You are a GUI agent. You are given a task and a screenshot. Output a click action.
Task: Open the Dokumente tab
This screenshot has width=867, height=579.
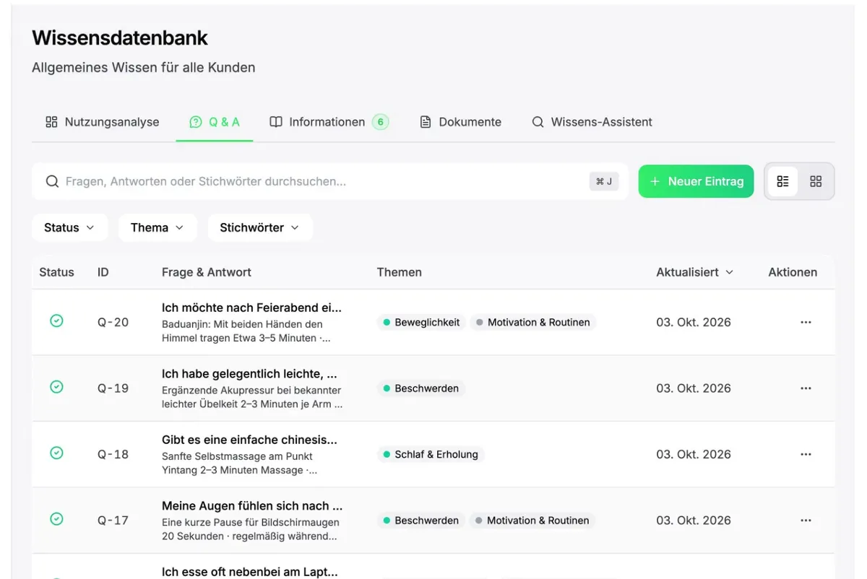coord(460,122)
